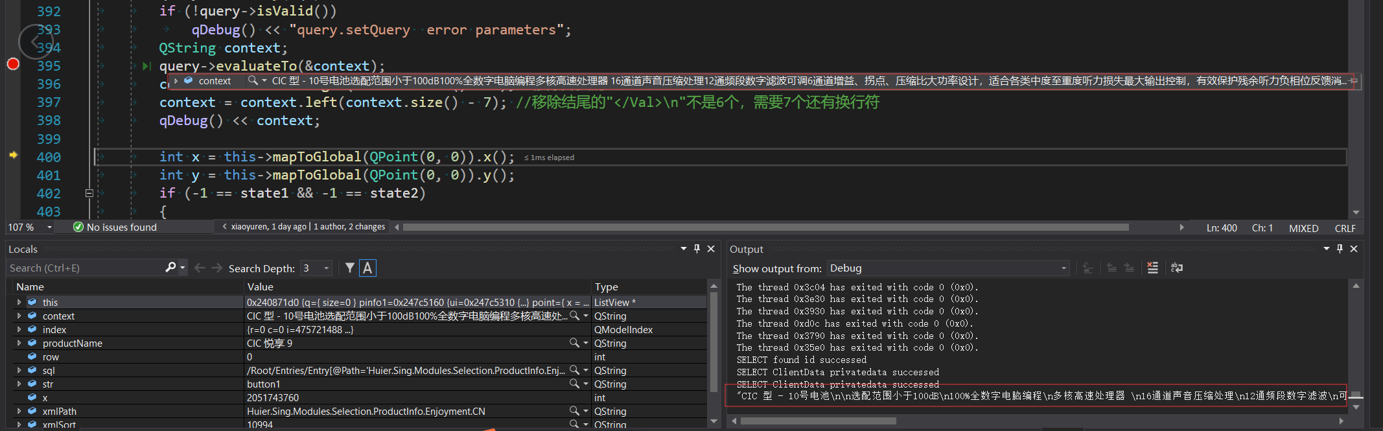Screen dimensions: 1383x431
Task: Click 1 author, 2 changes CodeLens link
Action: [x=349, y=227]
